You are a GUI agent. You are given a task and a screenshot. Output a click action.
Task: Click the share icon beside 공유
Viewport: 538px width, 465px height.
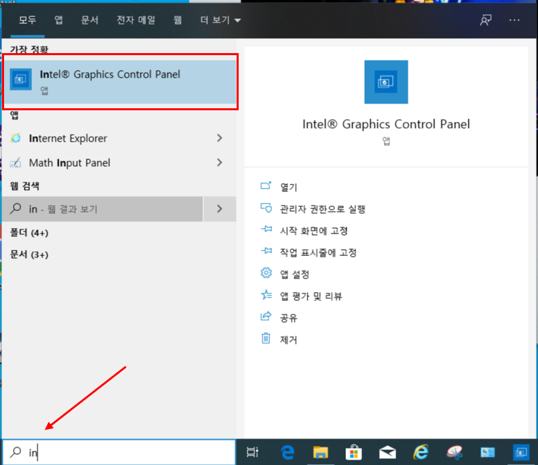[x=266, y=316]
